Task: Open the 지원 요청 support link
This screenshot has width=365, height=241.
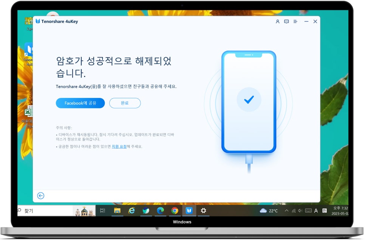Action: coord(119,146)
